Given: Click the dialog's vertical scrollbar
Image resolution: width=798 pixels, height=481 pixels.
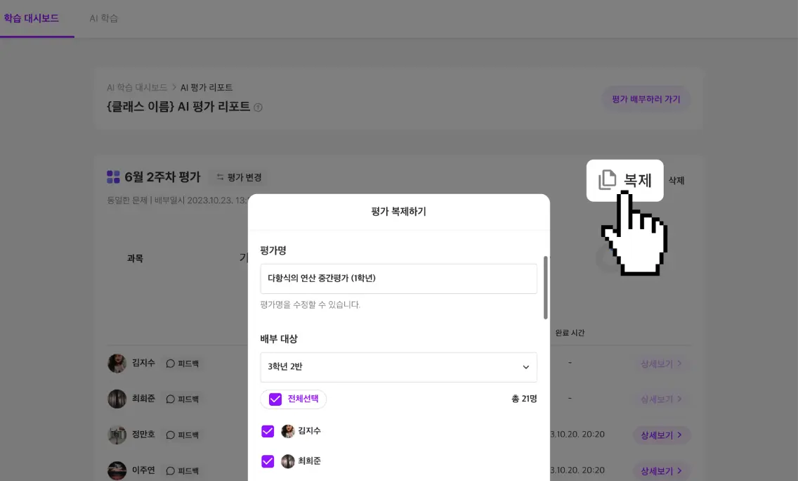Looking at the screenshot, I should click(546, 288).
